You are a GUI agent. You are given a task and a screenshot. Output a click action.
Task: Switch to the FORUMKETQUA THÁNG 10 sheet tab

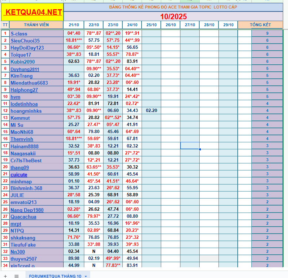[55, 276]
